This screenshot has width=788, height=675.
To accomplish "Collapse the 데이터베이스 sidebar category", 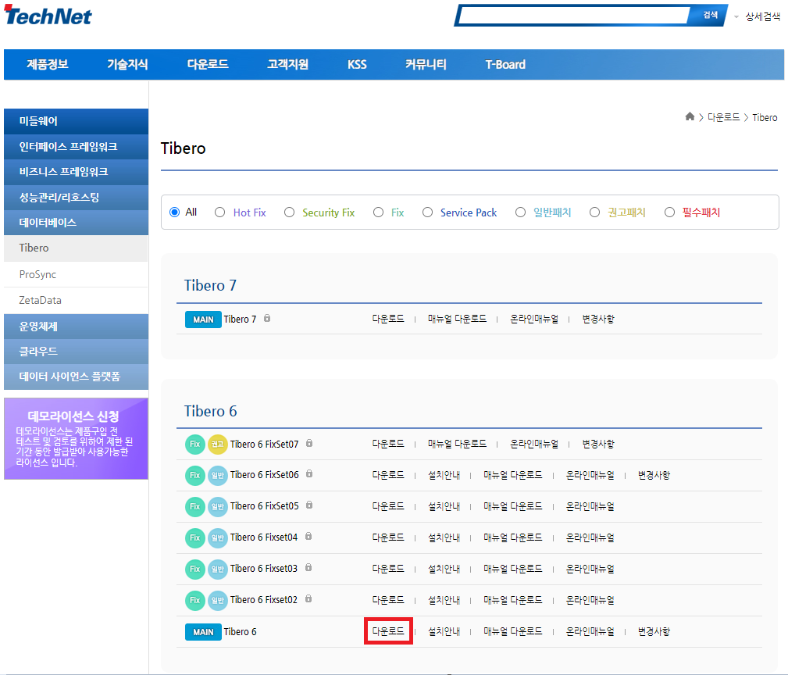I will pyautogui.click(x=76, y=223).
